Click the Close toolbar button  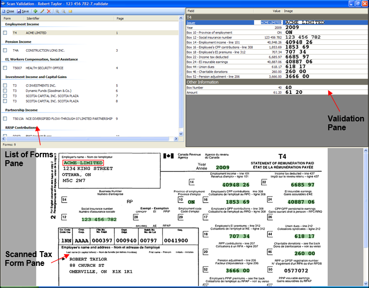pos(8,11)
